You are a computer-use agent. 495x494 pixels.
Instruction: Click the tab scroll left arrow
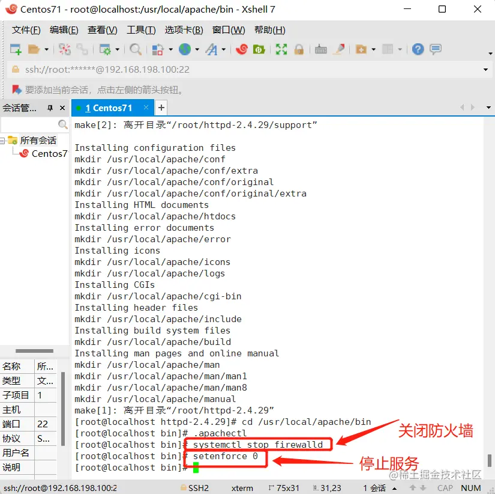coord(462,108)
